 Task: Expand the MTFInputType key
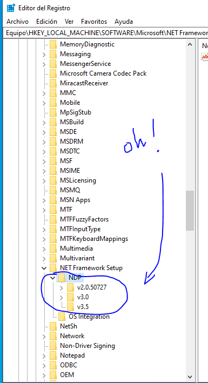coord(44,230)
